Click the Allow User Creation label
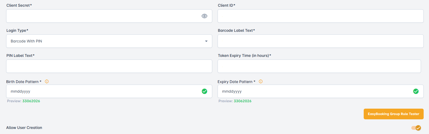 [24, 128]
